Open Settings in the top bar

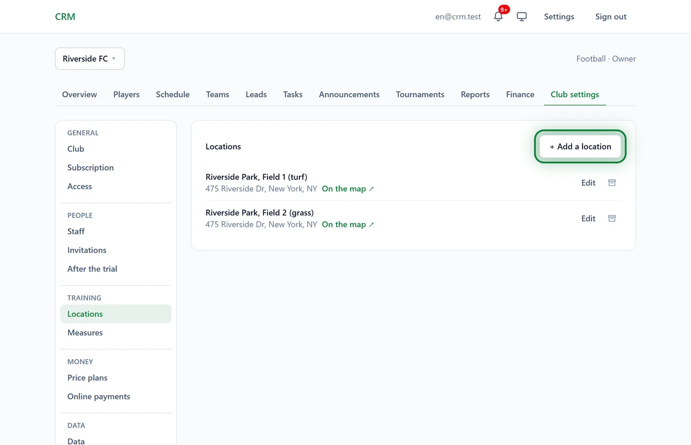[x=559, y=17]
